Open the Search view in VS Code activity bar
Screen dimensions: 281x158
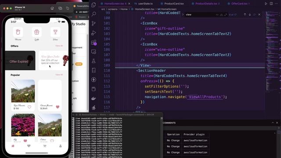point(94,14)
